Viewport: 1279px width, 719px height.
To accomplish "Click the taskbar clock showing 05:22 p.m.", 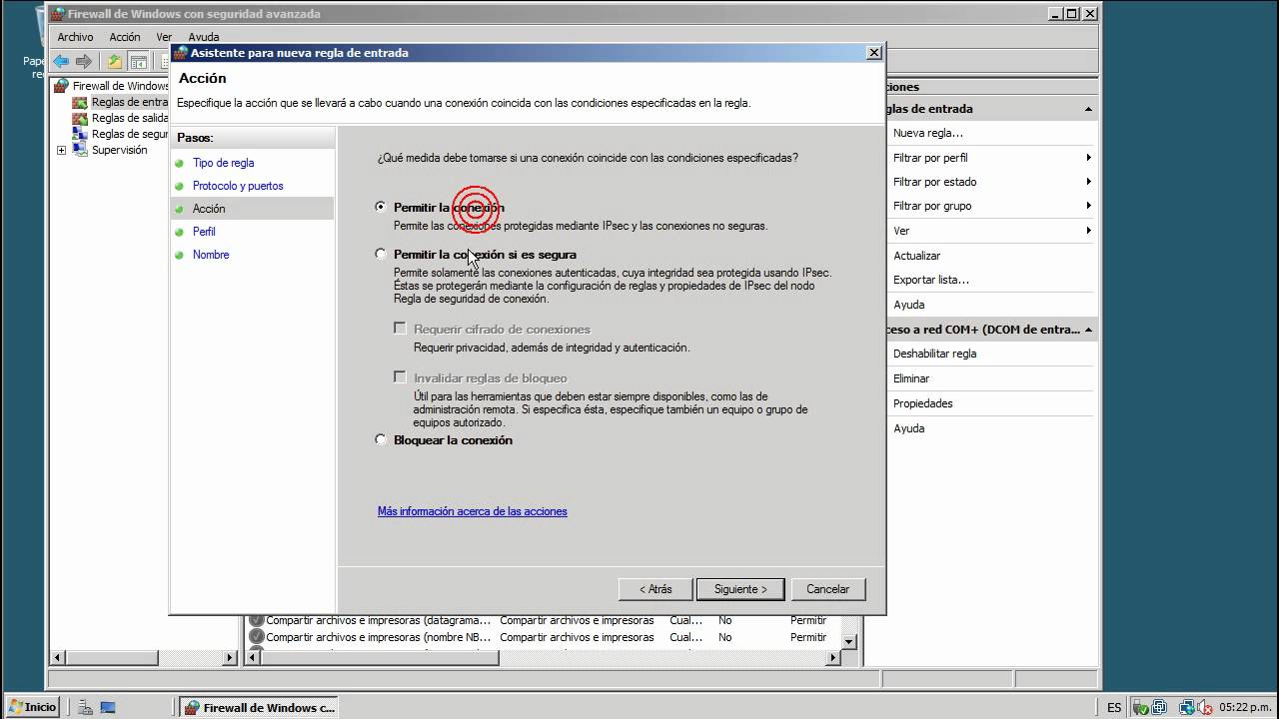I will (x=1245, y=707).
